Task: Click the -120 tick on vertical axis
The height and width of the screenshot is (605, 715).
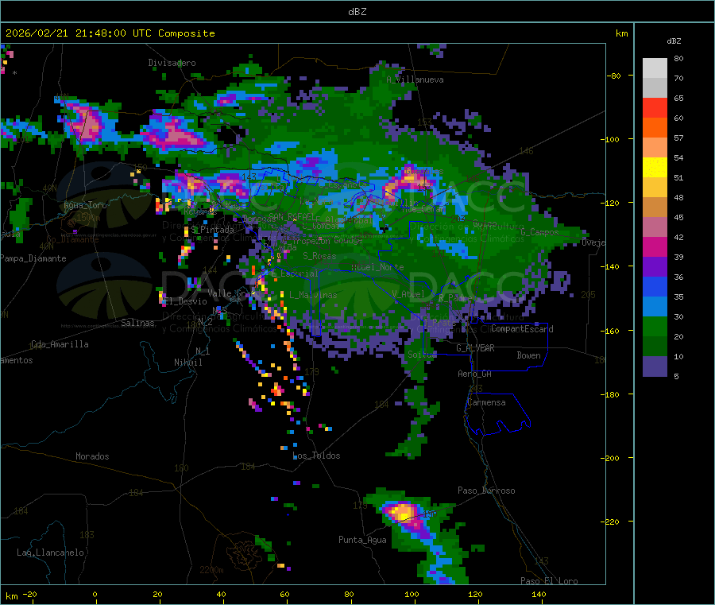Action: [612, 203]
